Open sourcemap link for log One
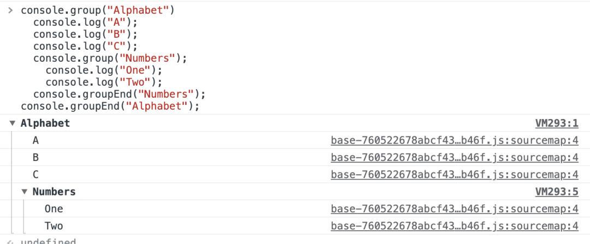 454,209
